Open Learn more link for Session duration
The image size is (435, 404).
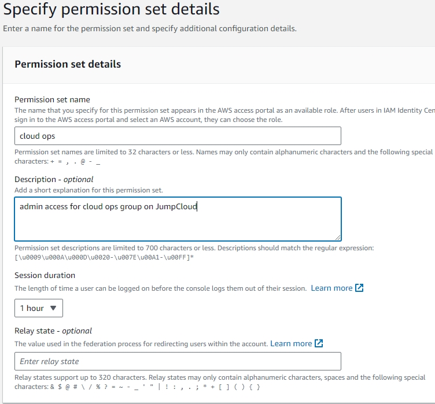click(331, 288)
